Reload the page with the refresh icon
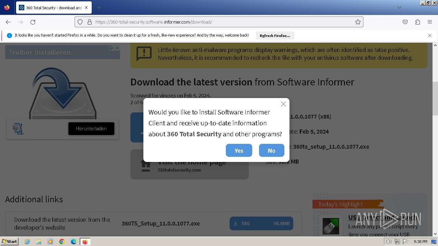This screenshot has height=246, width=438. pos(33,22)
